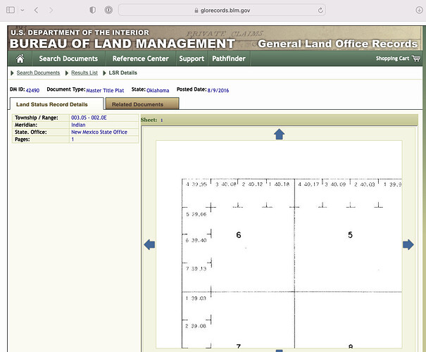This screenshot has height=352, width=426.
Task: Click the New Mexico State Office value
Action: pos(99,132)
